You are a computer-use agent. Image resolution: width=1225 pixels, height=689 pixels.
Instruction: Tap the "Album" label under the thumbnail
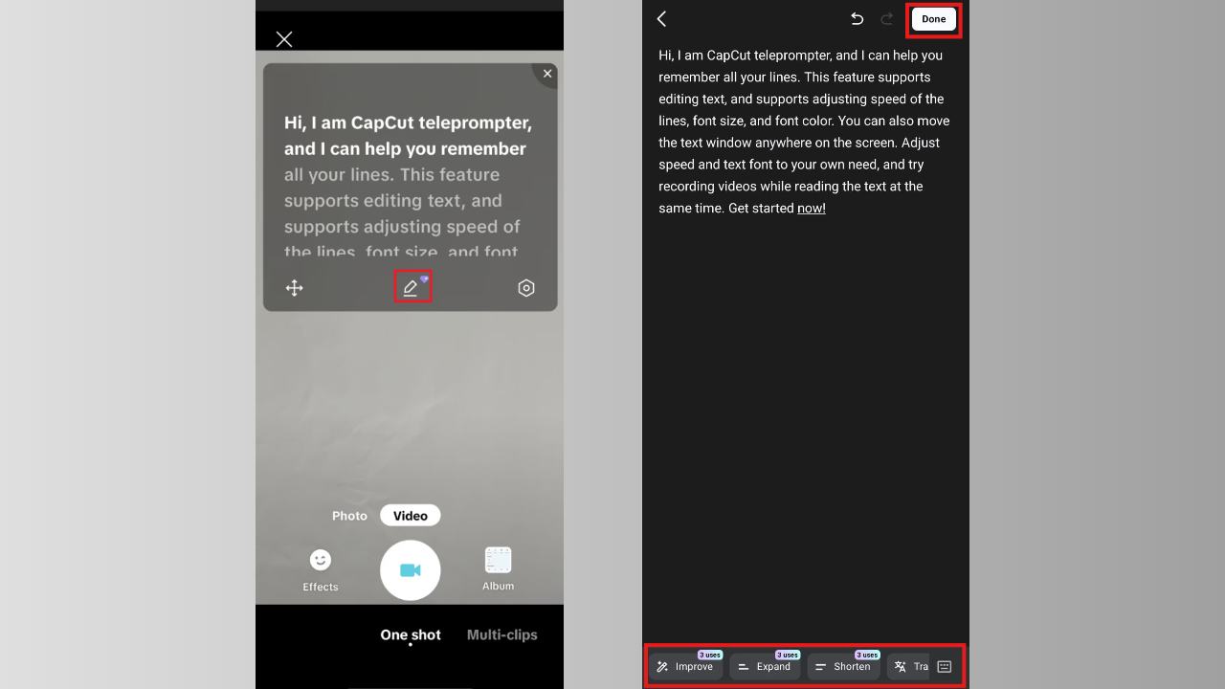[499, 586]
